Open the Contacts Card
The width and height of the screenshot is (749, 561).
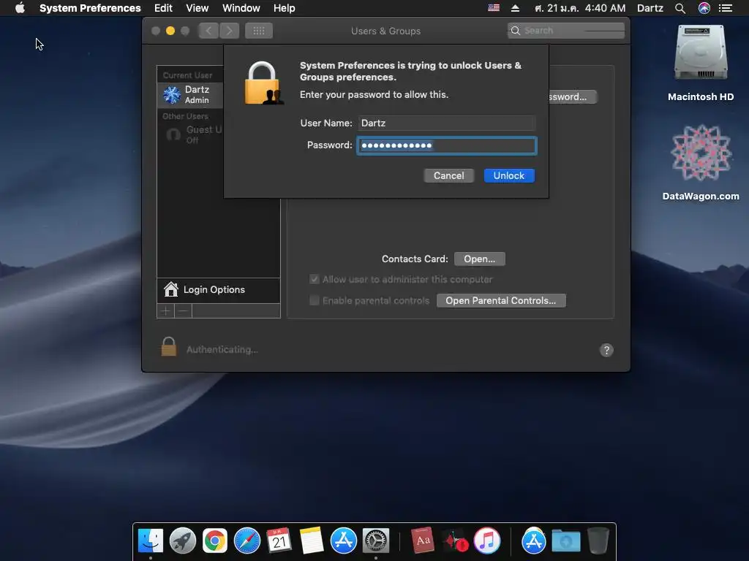(x=479, y=259)
